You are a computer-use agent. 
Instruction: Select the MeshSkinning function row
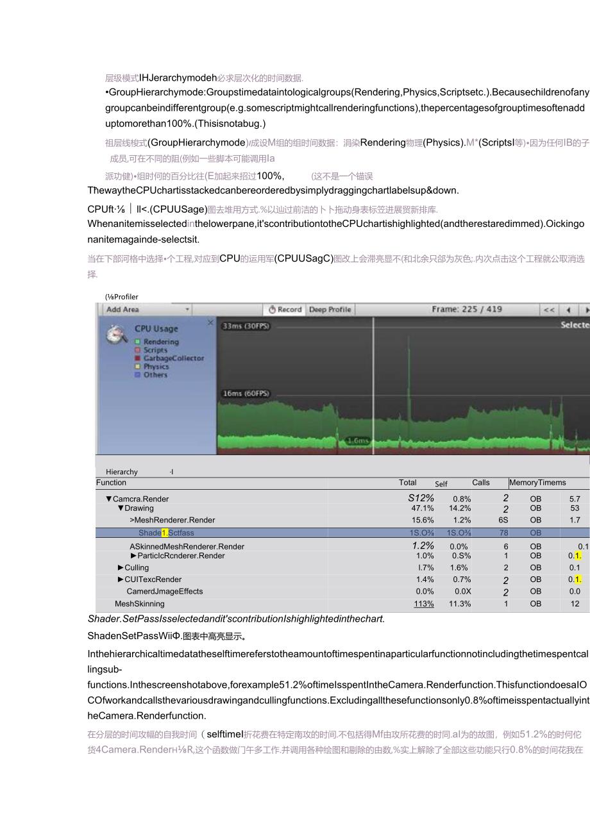tap(139, 604)
